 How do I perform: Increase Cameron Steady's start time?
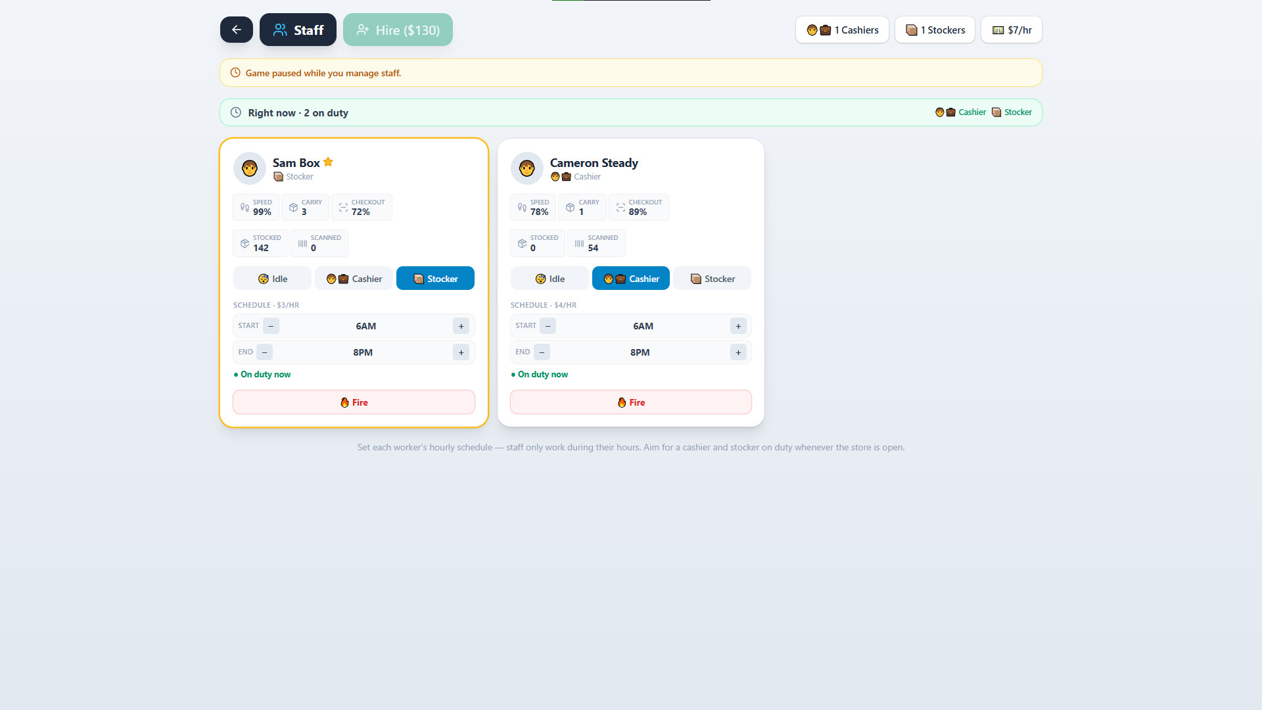tap(738, 326)
